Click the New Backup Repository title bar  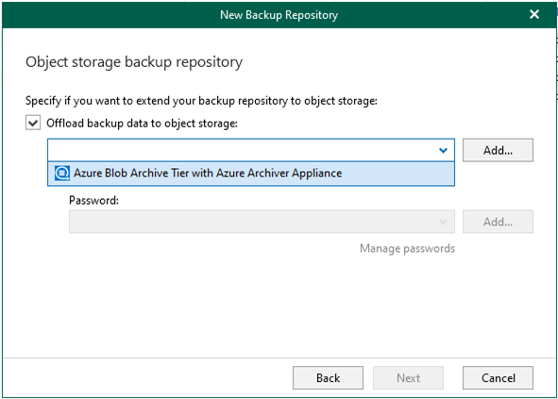click(x=279, y=15)
